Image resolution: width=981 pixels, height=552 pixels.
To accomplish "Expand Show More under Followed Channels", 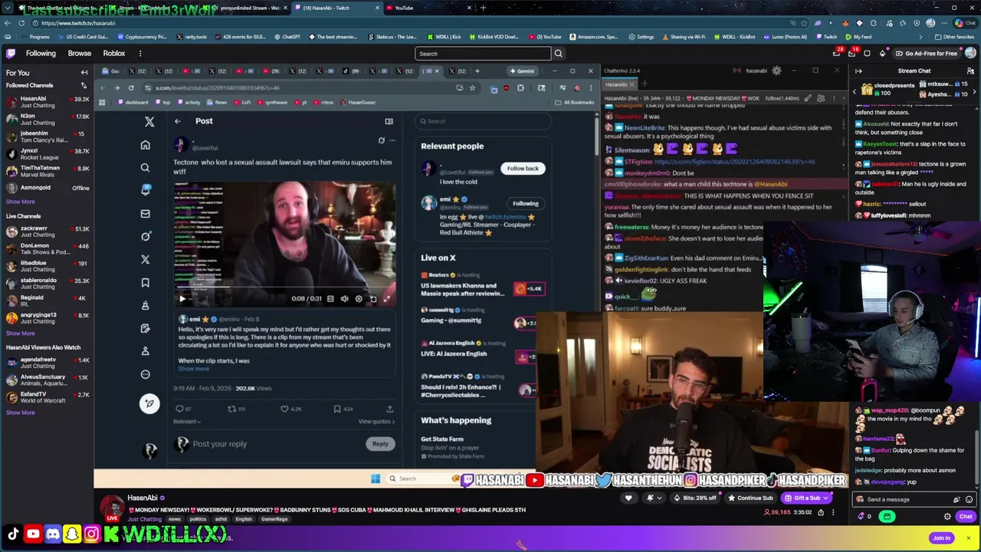I will (x=20, y=202).
